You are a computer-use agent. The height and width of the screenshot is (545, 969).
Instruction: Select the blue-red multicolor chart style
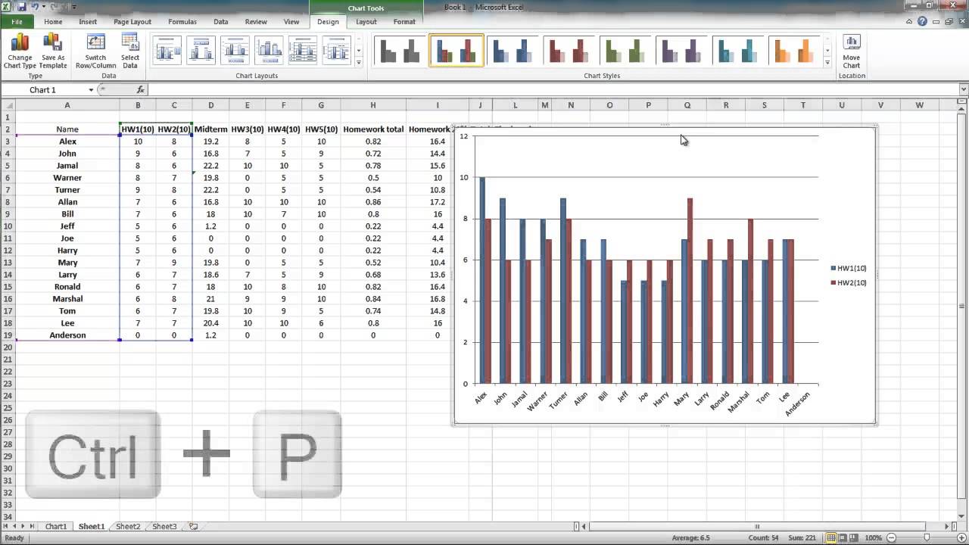point(456,51)
